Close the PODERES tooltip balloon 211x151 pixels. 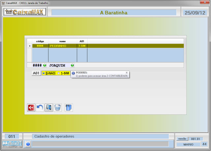(127, 72)
